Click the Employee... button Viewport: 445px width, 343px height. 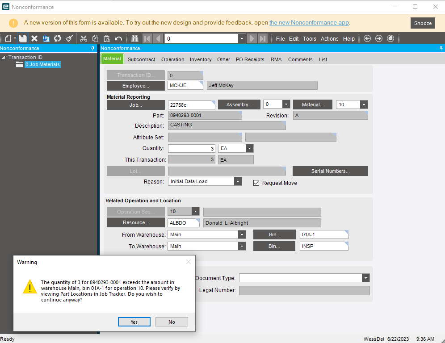tap(136, 86)
